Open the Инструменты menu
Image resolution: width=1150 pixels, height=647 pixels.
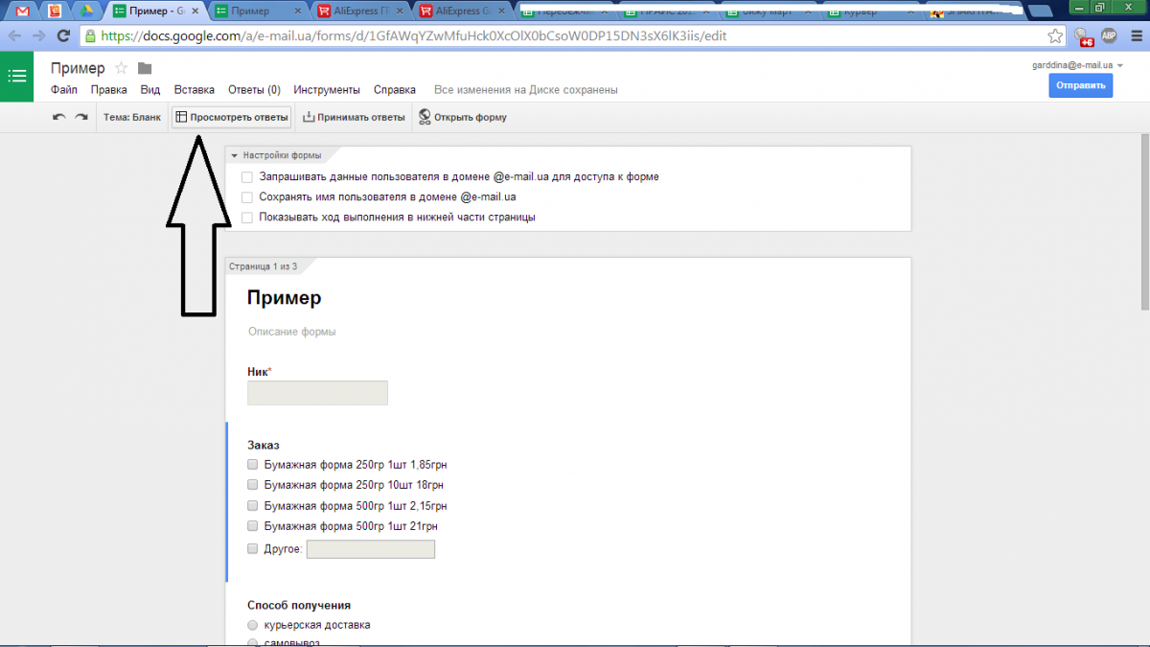[x=327, y=90]
